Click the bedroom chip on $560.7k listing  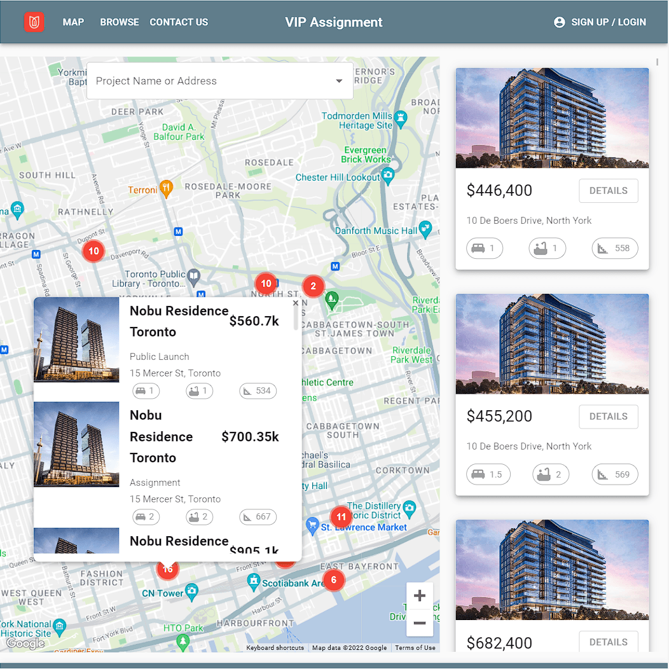point(146,391)
